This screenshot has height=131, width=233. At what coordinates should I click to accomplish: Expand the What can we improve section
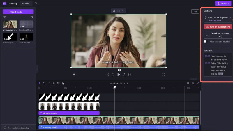click(x=230, y=17)
